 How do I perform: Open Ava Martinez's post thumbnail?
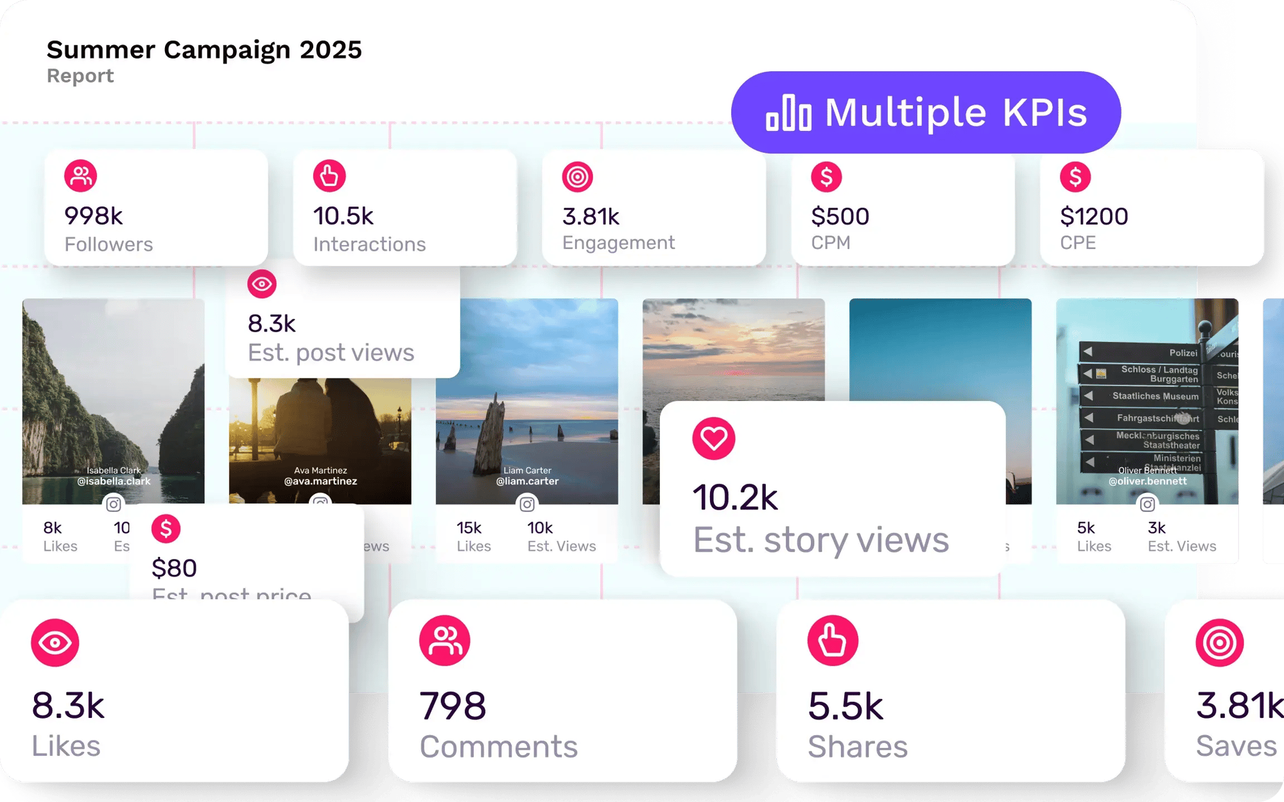[x=320, y=441]
